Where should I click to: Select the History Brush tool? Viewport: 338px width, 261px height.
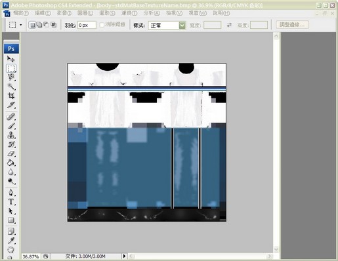point(11,144)
